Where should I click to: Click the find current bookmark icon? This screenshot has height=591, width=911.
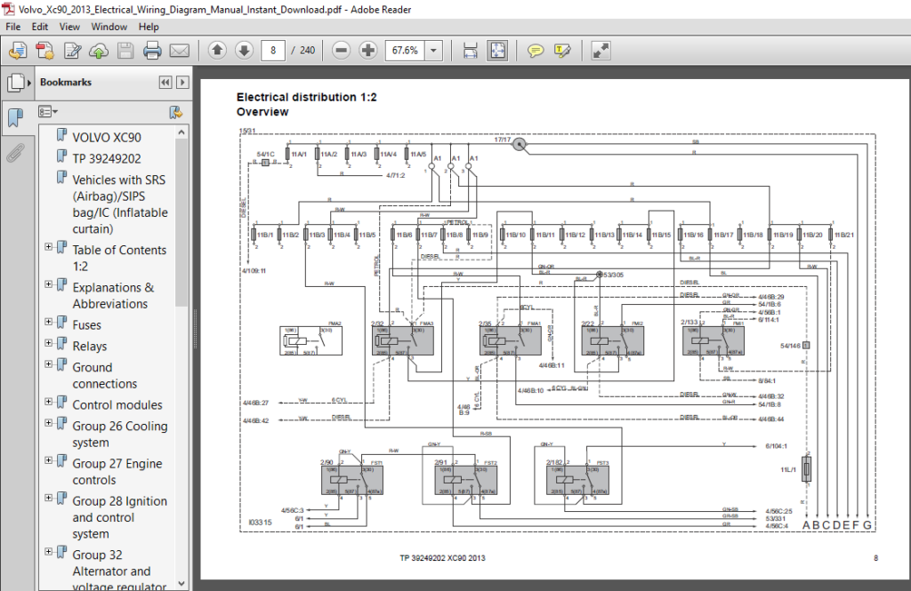[x=175, y=112]
